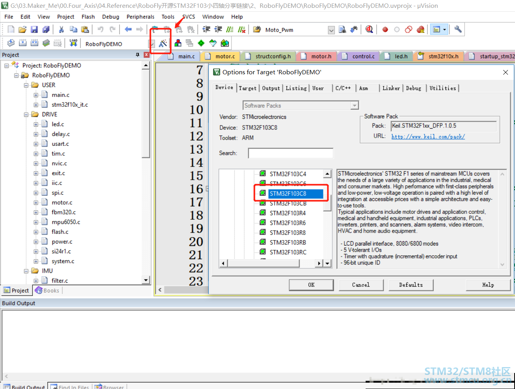Image resolution: width=515 pixels, height=389 pixels.
Task: Open Options for Target magic wand icon
Action: [163, 43]
